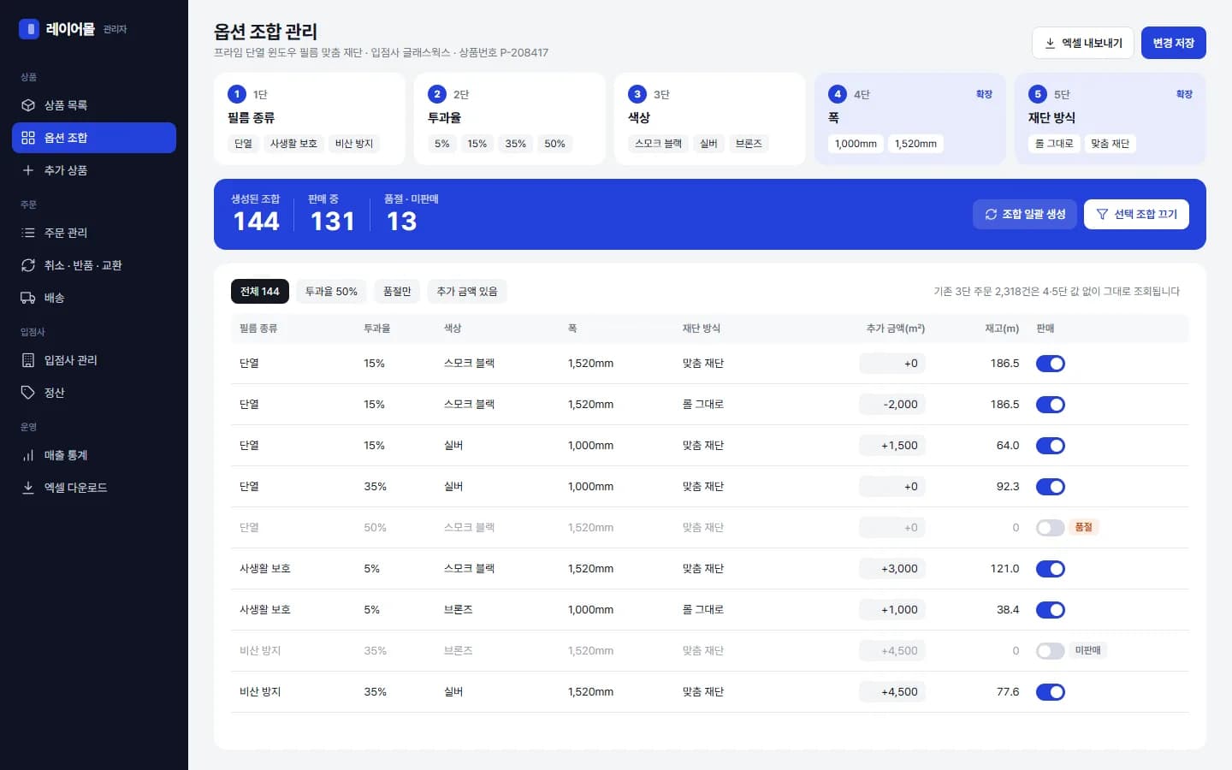Open the 1단 필름 종류 option card
The height and width of the screenshot is (770, 1232).
click(x=310, y=119)
